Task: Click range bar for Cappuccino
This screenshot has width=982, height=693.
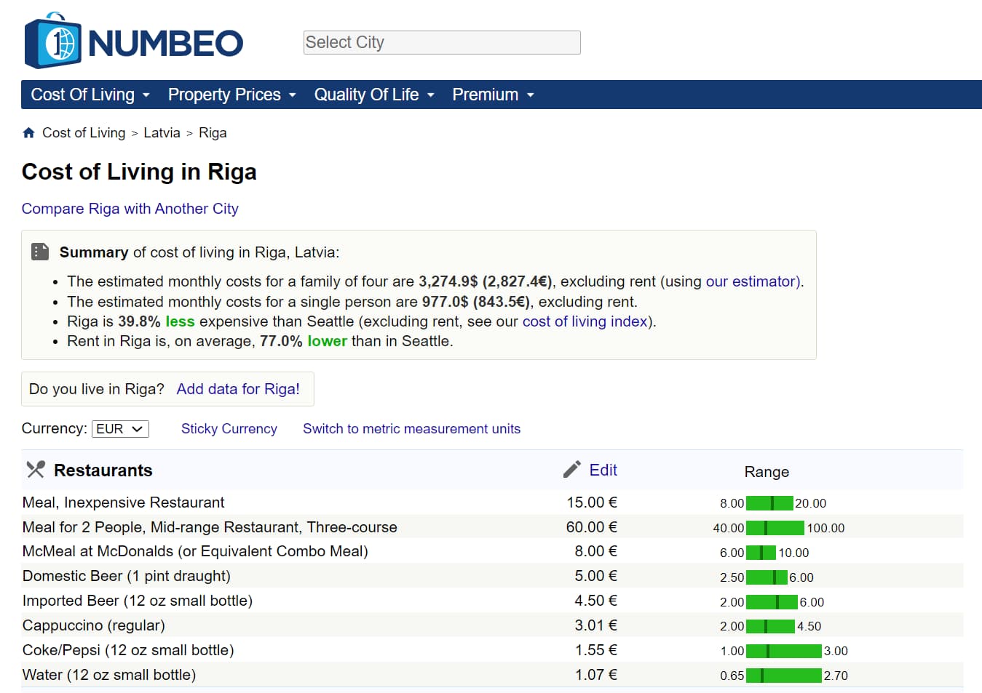Action: point(770,626)
